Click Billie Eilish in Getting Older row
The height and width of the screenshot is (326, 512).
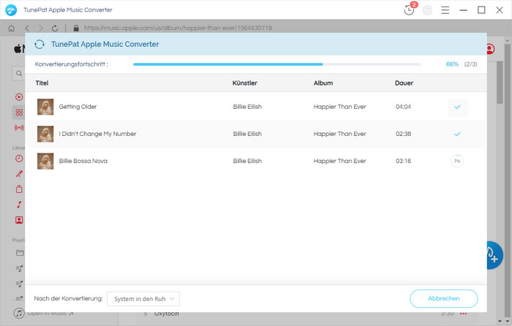(247, 107)
